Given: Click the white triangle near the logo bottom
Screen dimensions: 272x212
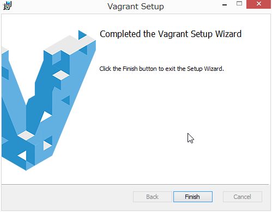Looking at the screenshot, I should point(23,156).
